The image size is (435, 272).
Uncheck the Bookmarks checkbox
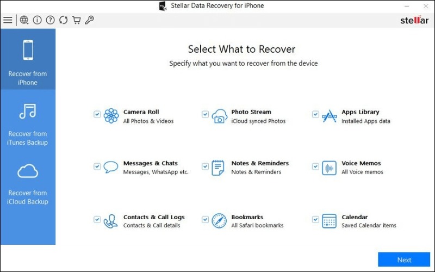[x=206, y=219]
